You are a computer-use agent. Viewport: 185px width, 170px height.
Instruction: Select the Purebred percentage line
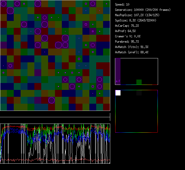click(127, 42)
